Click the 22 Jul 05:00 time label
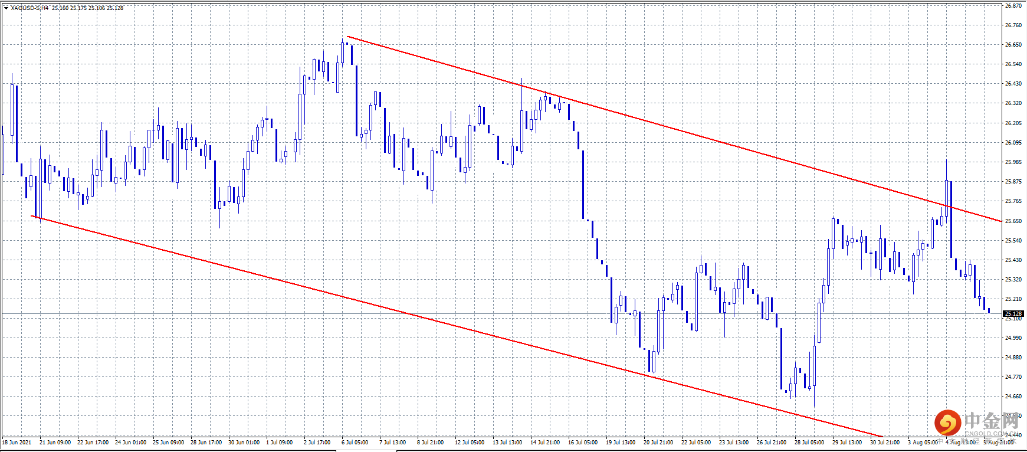The image size is (1027, 452). pyautogui.click(x=696, y=443)
